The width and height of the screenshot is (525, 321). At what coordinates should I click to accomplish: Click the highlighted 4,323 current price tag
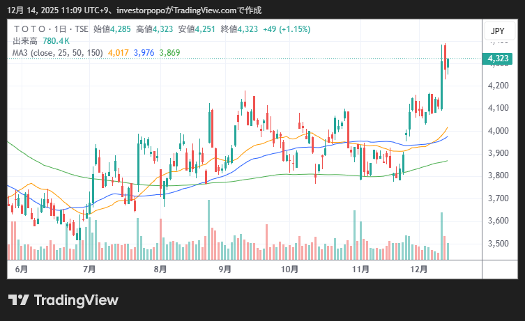(498, 59)
